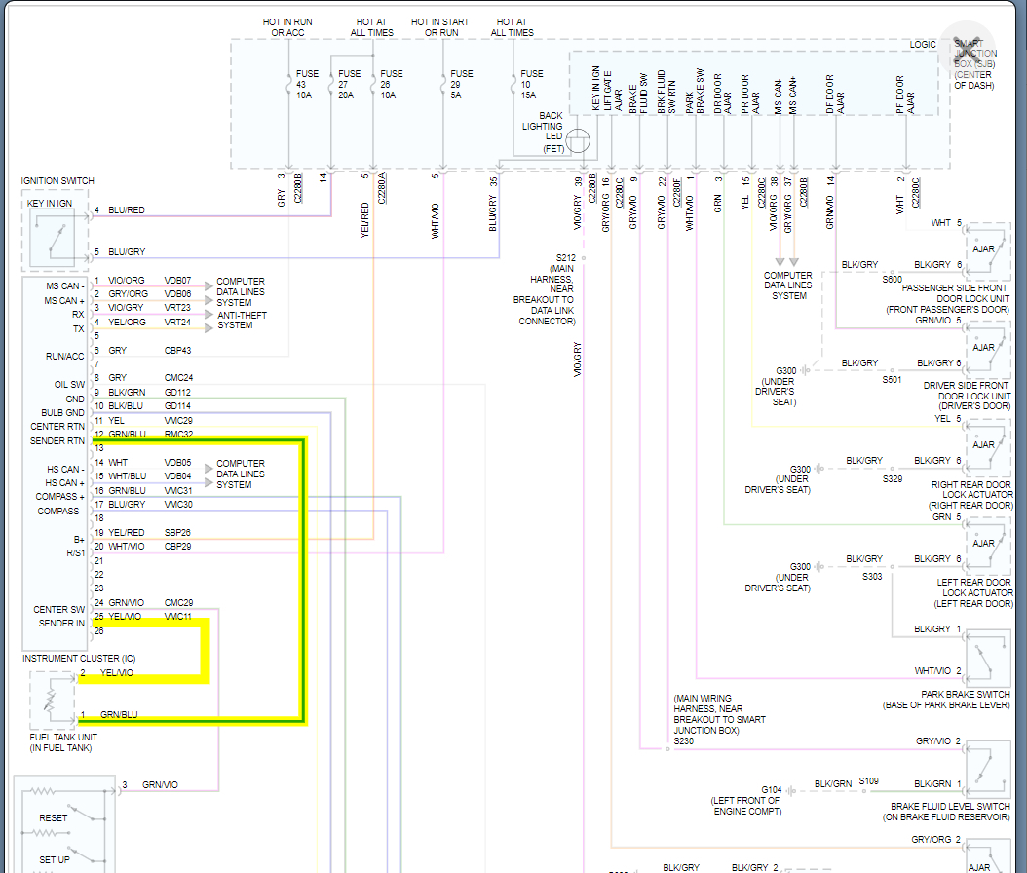Click the C2280A connector label
Screen dimensions: 1027x873
pyautogui.click(x=382, y=188)
